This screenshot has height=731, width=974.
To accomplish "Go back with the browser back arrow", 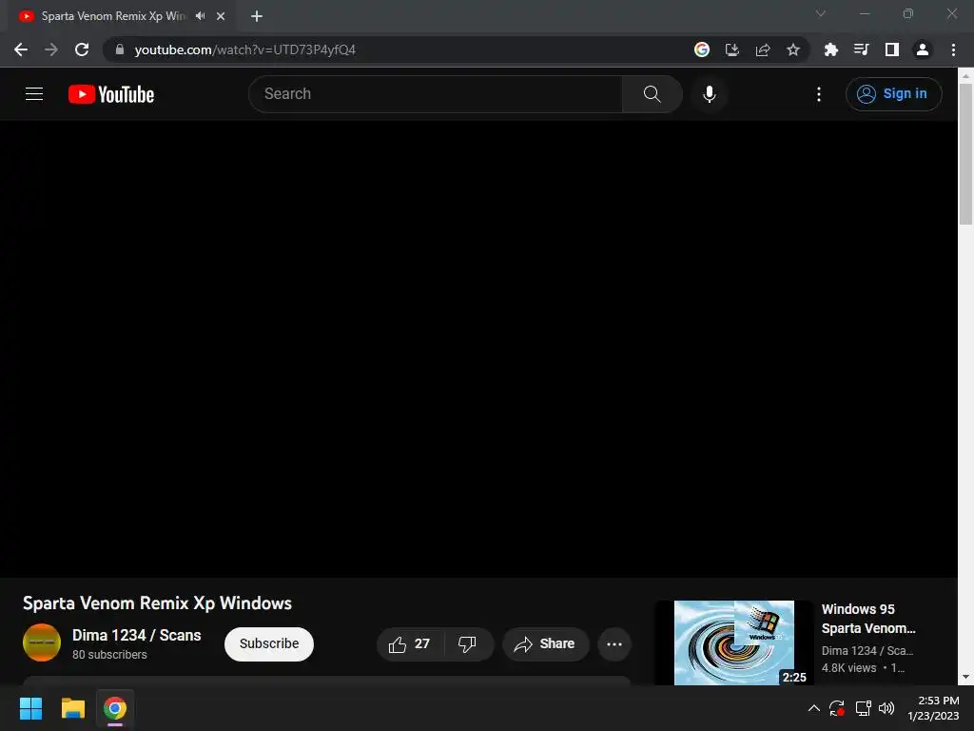I will (x=21, y=49).
